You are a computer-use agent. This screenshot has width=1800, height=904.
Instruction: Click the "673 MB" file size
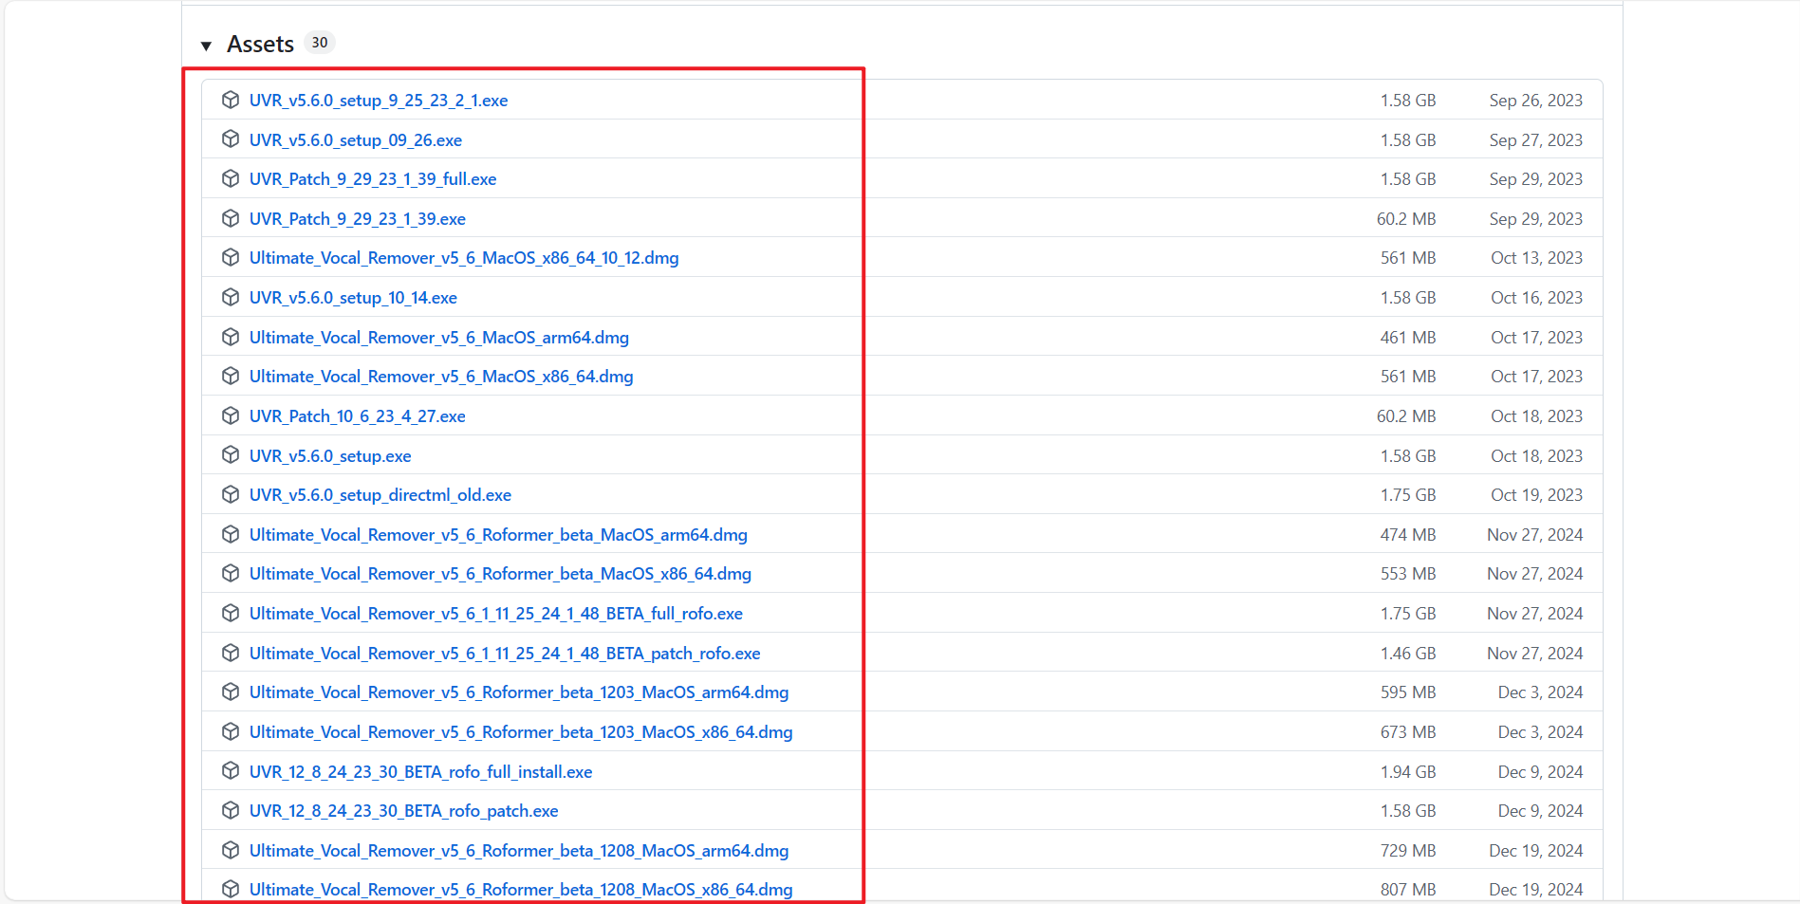pyautogui.click(x=1408, y=732)
